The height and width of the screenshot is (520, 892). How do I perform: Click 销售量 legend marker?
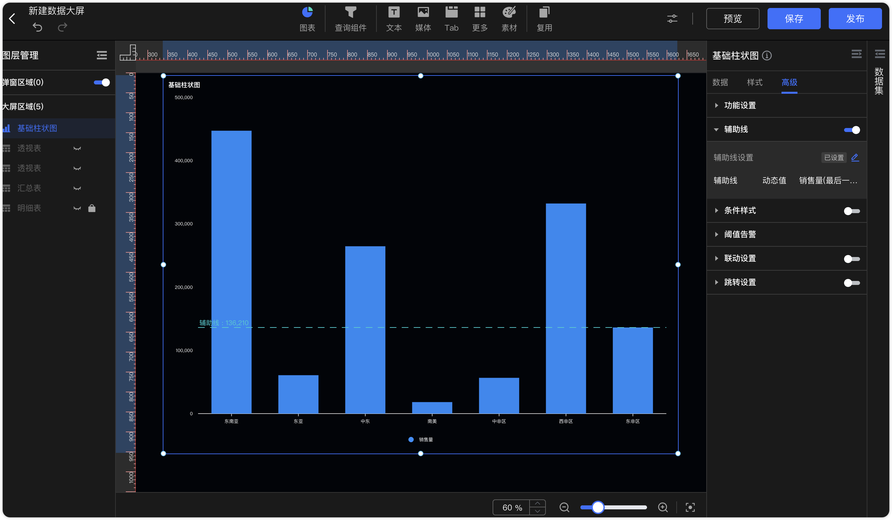[411, 440]
